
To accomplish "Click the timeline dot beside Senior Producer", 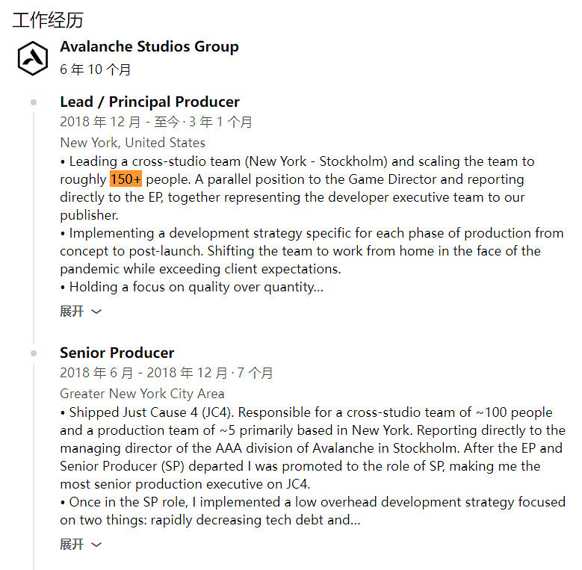I will (34, 353).
